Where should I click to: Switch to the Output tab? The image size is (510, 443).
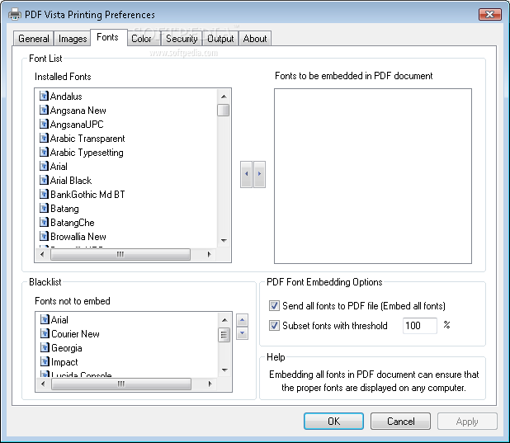220,39
